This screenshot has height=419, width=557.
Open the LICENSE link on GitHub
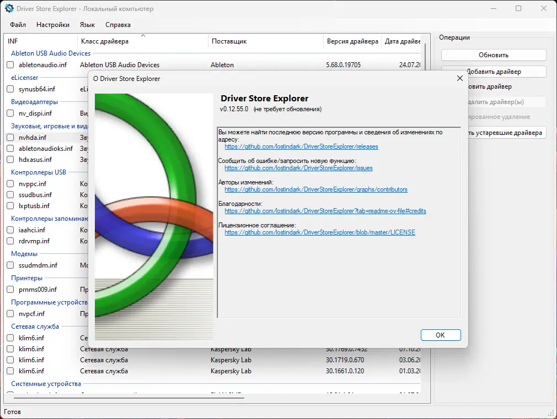point(320,232)
